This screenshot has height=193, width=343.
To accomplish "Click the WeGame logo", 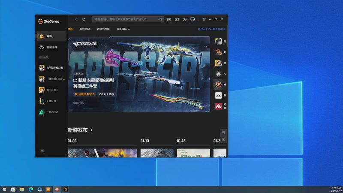I will [48, 21].
